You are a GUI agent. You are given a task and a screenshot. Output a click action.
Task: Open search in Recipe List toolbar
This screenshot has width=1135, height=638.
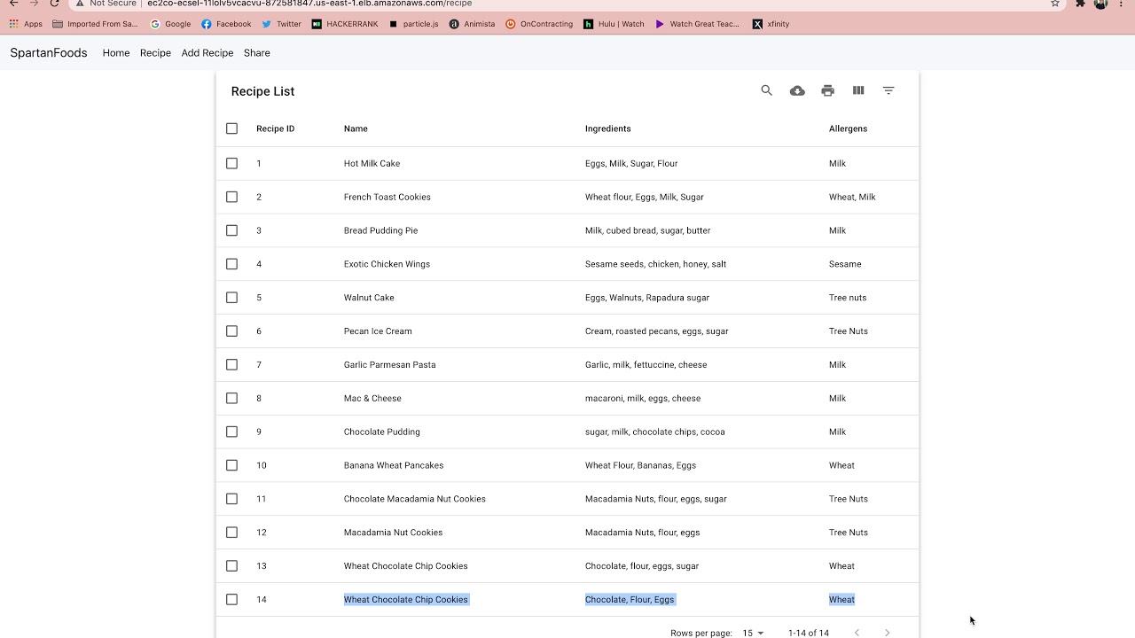pyautogui.click(x=767, y=90)
